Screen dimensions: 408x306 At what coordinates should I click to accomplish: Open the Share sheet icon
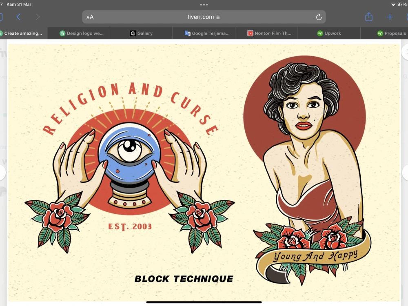(369, 17)
